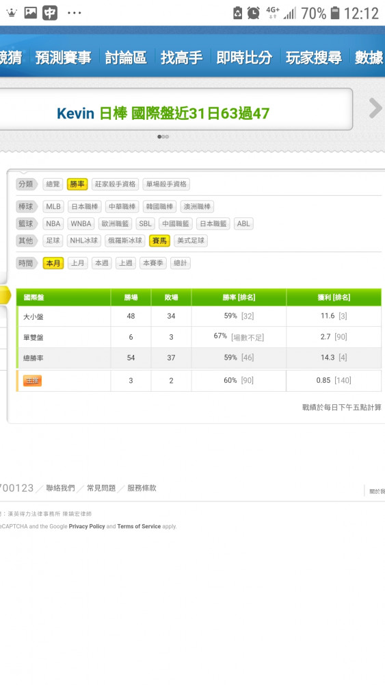Tap the signal strength bars icon

pyautogui.click(x=289, y=13)
